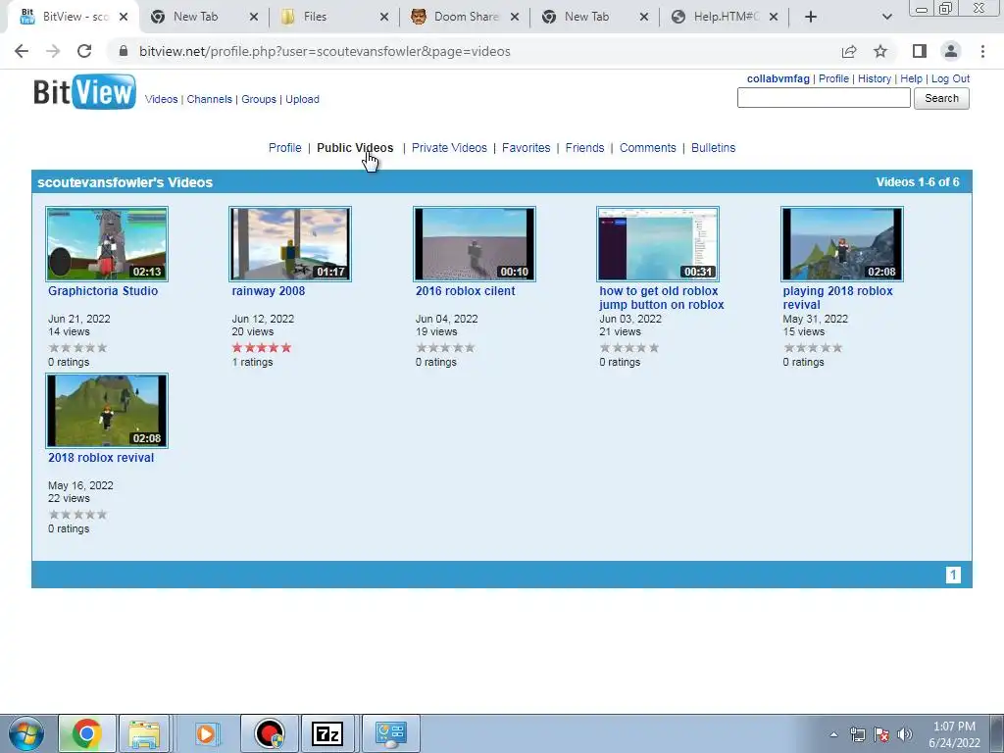The width and height of the screenshot is (1004, 753).
Task: Open the Channels navigation link
Action: coord(210,99)
